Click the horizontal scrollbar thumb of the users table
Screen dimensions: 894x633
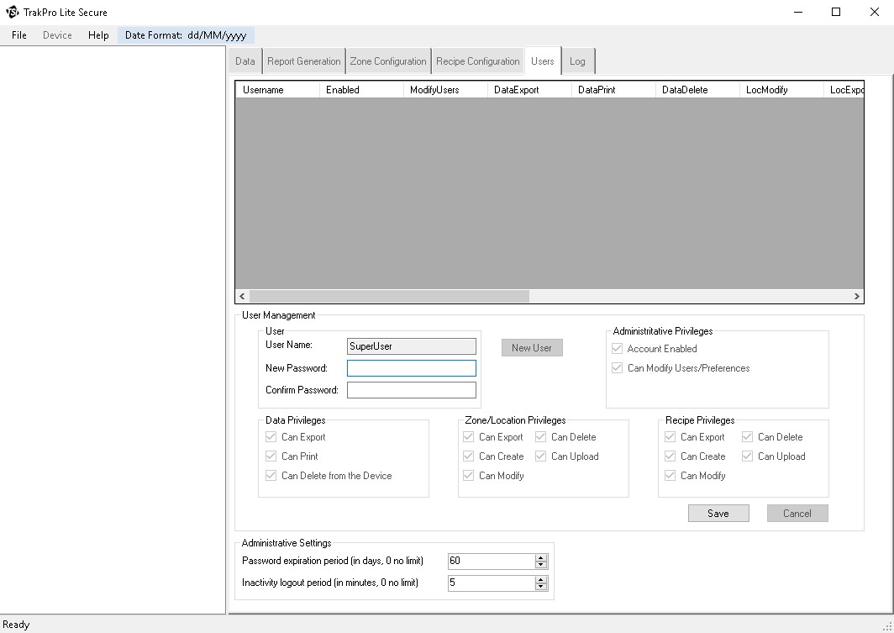point(389,296)
